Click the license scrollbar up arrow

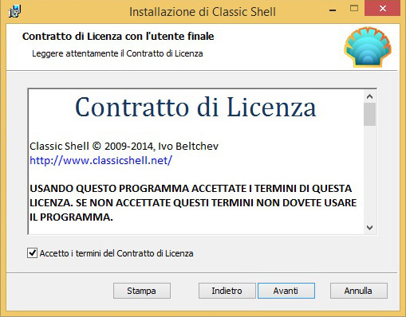click(369, 96)
